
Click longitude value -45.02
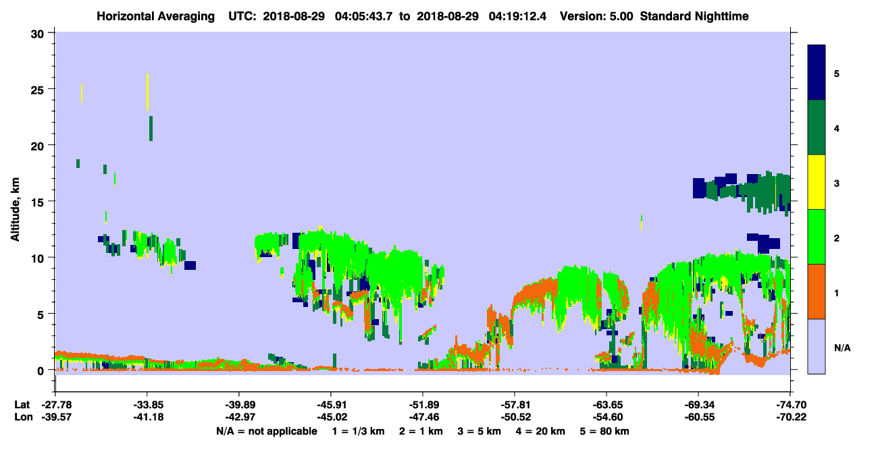click(331, 417)
